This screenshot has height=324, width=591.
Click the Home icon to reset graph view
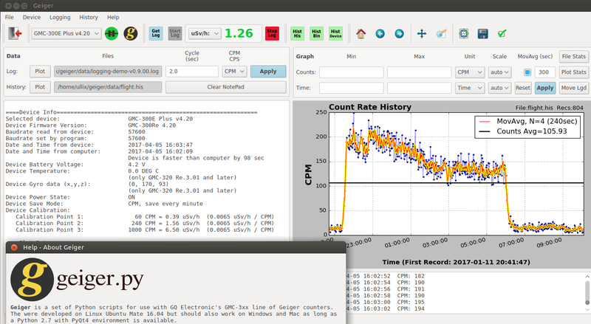click(x=361, y=33)
